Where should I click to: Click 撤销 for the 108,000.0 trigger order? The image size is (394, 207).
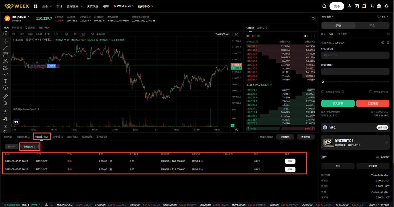290,161
